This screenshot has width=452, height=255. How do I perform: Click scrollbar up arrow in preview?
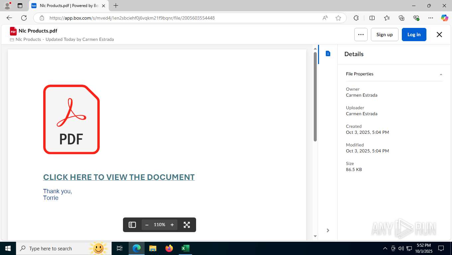pyautogui.click(x=315, y=49)
